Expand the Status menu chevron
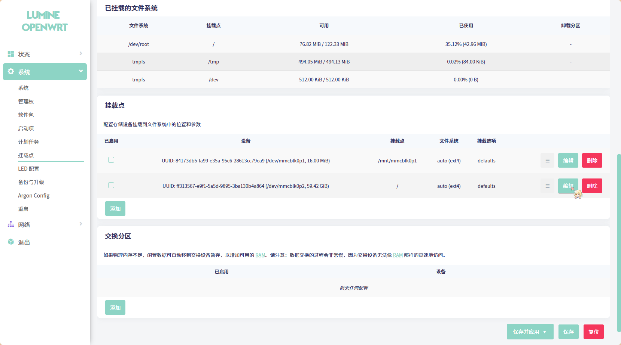621x345 pixels. coord(81,54)
